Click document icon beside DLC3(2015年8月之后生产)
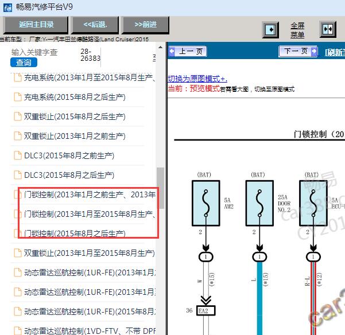The width and height of the screenshot is (345, 335). [18, 175]
